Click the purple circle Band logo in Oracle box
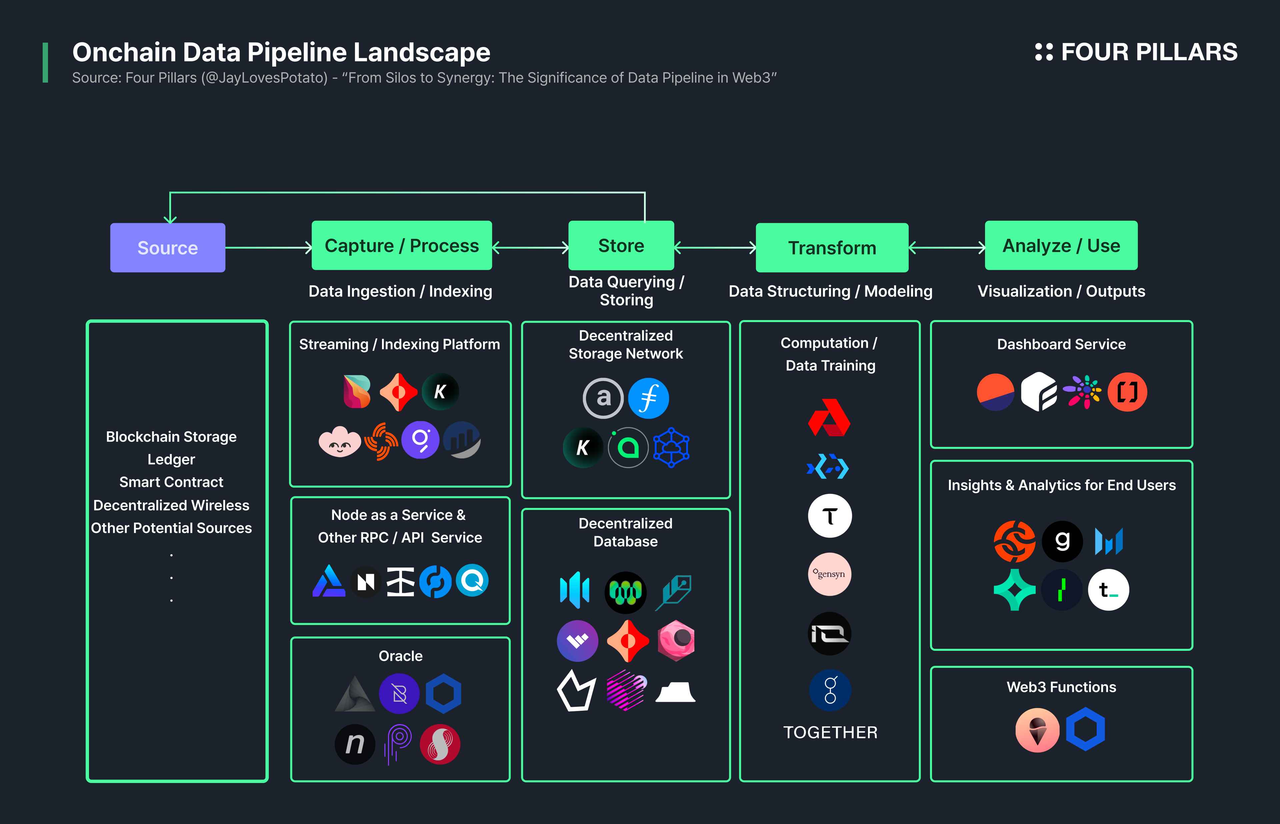1280x824 pixels. (399, 694)
